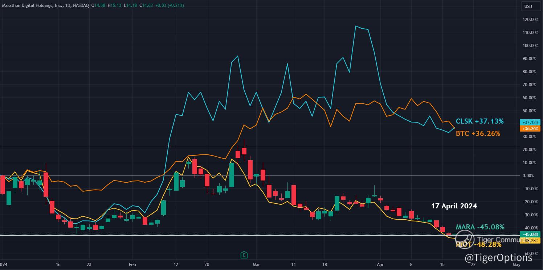
Task: Click the BTC +36.26% annotation
Action: point(478,134)
